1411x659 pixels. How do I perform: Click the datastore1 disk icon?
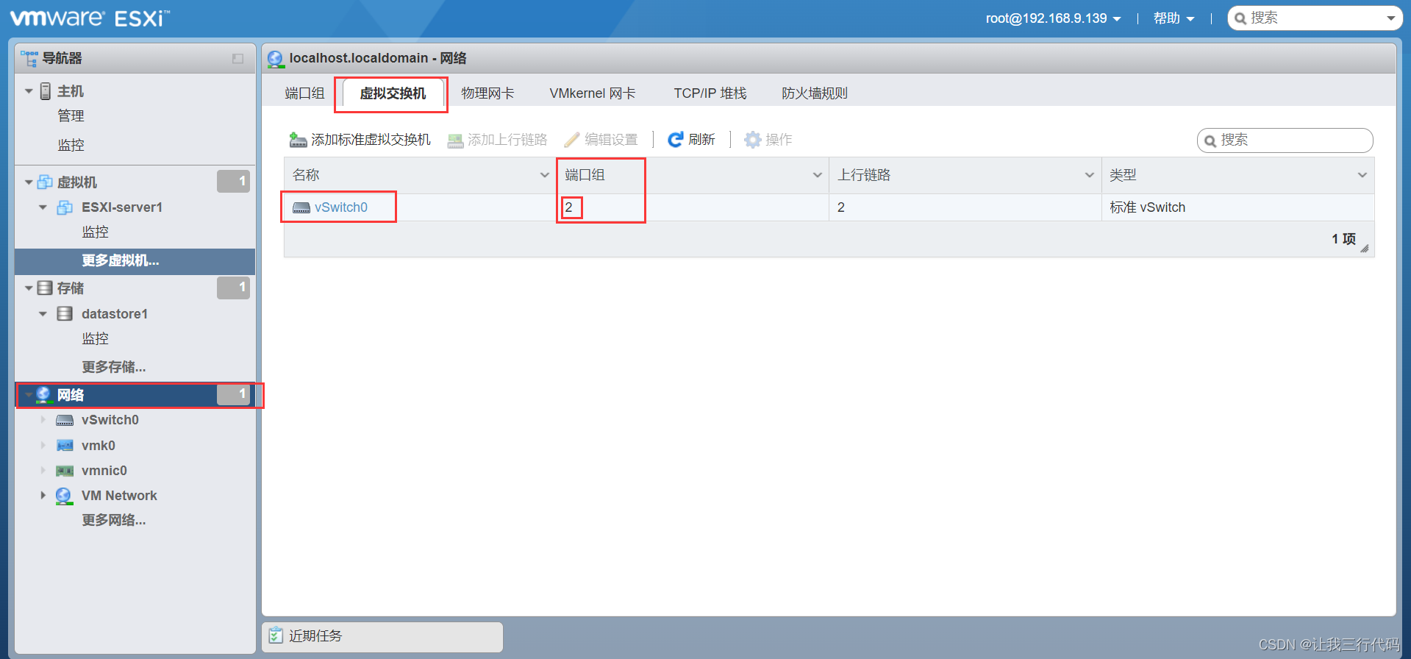[65, 314]
